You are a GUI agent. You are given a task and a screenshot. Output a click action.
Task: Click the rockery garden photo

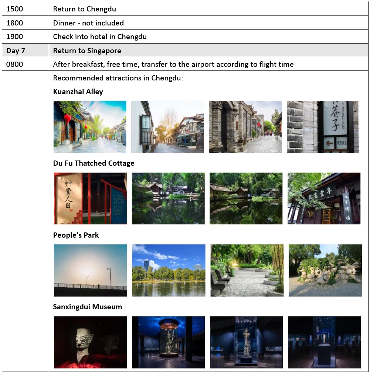[325, 270]
